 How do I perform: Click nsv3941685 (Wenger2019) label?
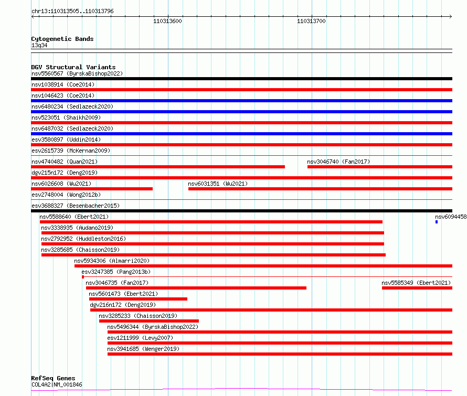pos(143,349)
